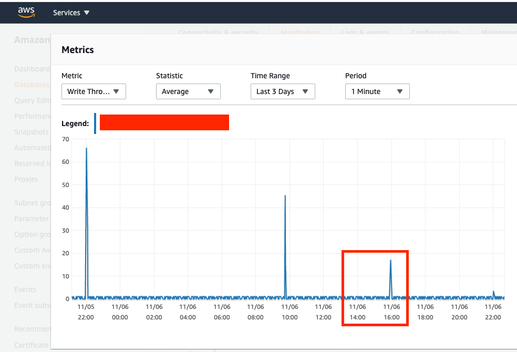Screen dimensions: 517x352
Task: Open Proxies in the sidebar
Action: click(26, 179)
